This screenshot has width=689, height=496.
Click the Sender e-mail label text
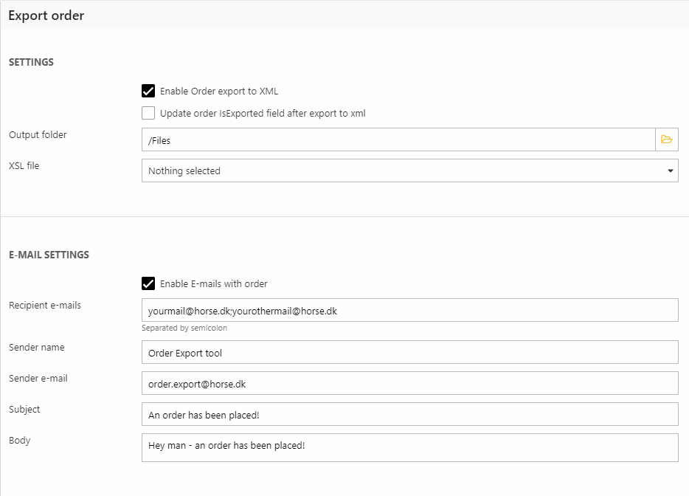click(x=38, y=379)
